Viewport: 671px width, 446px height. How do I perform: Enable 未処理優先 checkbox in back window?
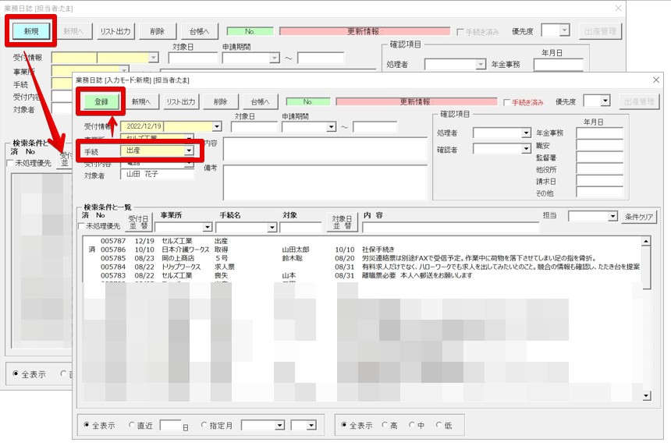(10, 163)
